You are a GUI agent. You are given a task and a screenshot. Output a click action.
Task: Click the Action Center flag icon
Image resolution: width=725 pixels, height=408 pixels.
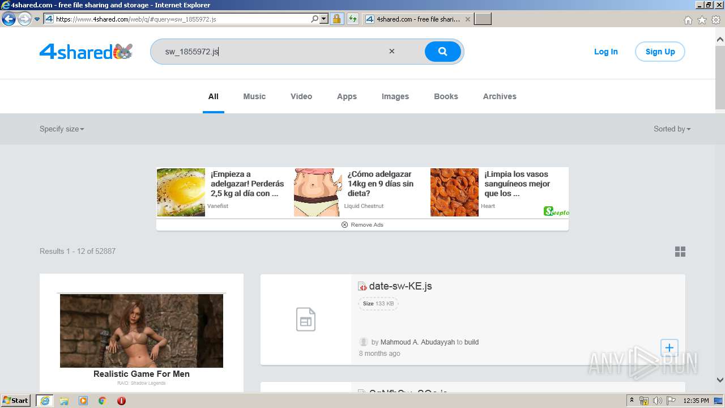[x=671, y=401]
